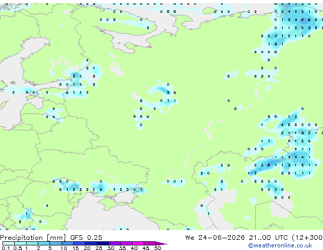Pick the 15–20 mm blue legend swatch
323x250 pixels.
click(x=79, y=243)
